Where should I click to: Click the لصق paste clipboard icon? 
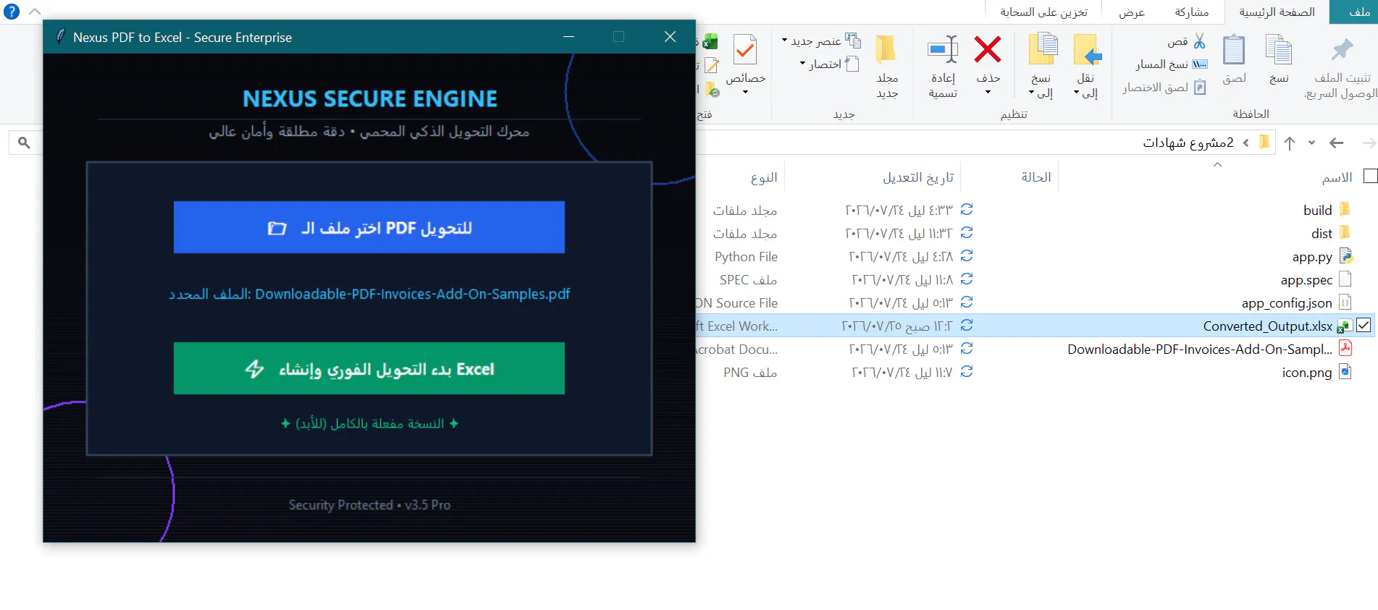click(1234, 51)
